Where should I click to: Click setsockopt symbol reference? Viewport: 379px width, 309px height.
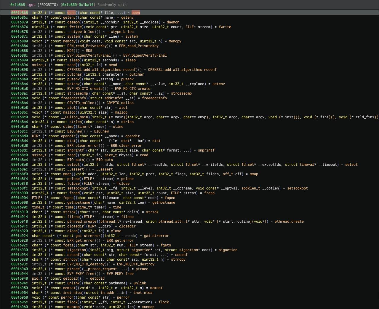[x=298, y=188]
